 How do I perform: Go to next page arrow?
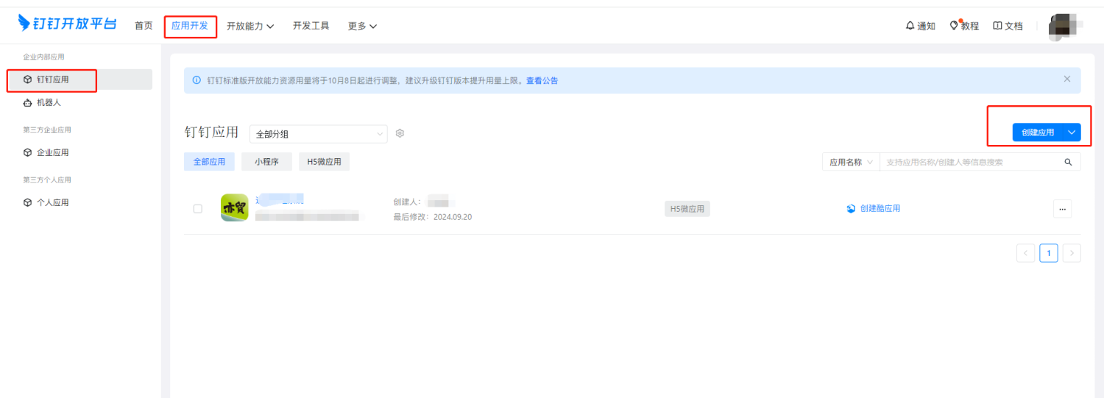(x=1072, y=253)
